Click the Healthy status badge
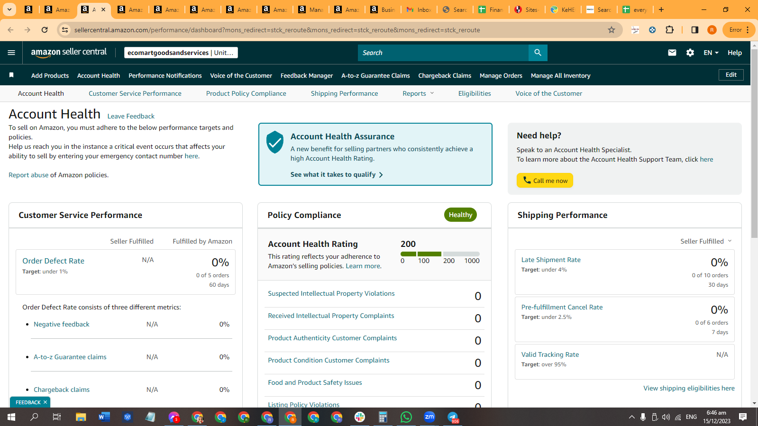This screenshot has height=426, width=758. 460,215
